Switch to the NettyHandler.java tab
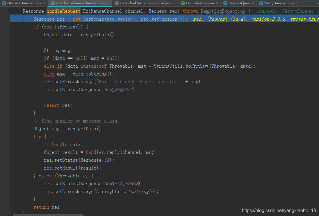 point(279,3)
